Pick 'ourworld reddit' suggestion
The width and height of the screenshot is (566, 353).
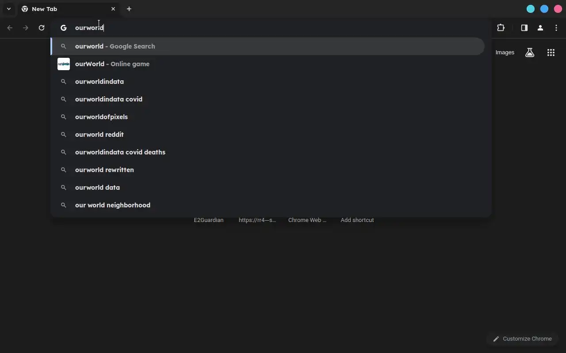pyautogui.click(x=268, y=135)
